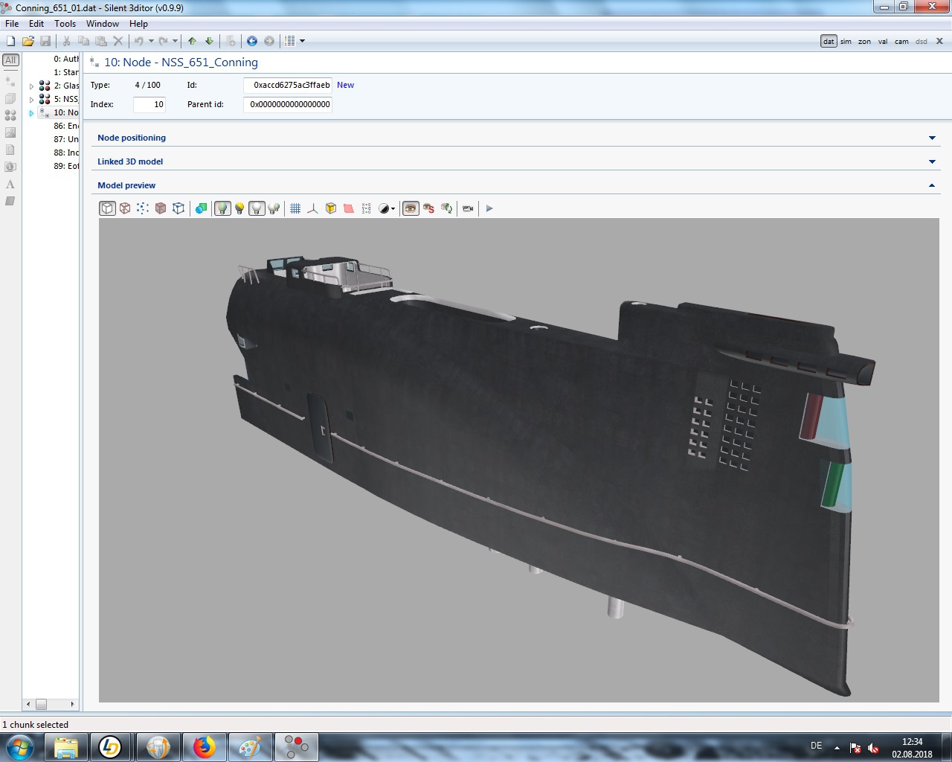Filter the chunk list by node type
The height and width of the screenshot is (762, 952).
pos(10,80)
